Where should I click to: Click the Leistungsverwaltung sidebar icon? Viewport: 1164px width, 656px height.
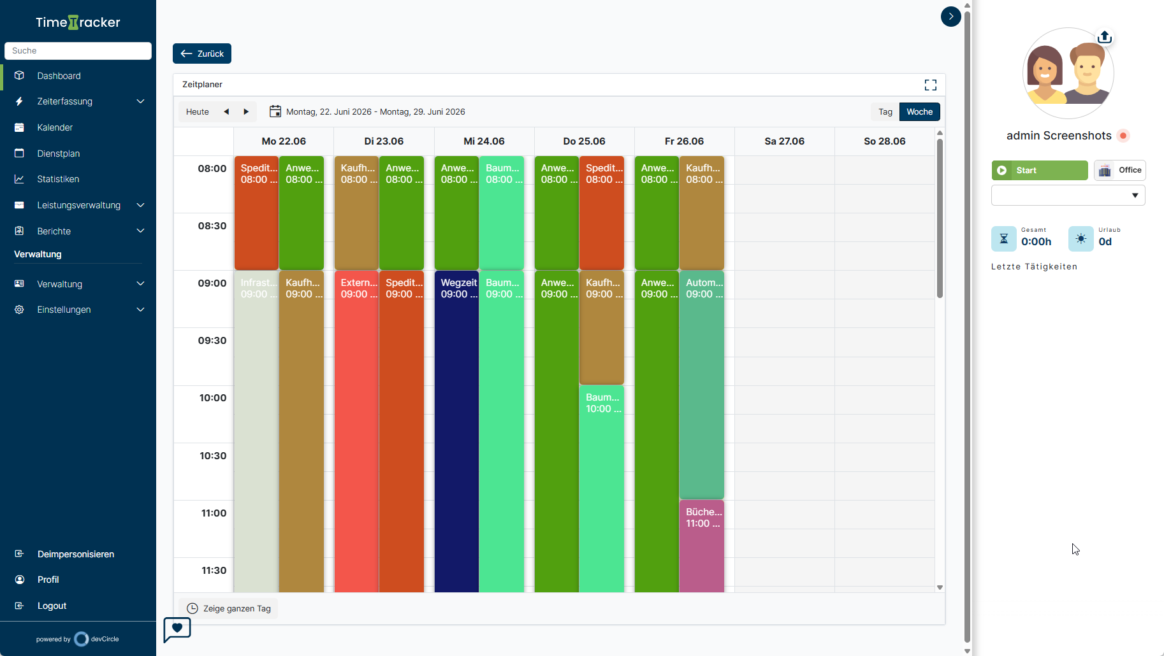coord(19,205)
